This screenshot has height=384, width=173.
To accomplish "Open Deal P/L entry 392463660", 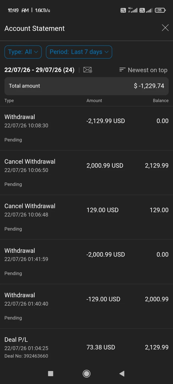I will (x=86, y=347).
